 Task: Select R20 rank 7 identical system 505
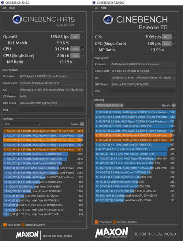click(135, 140)
